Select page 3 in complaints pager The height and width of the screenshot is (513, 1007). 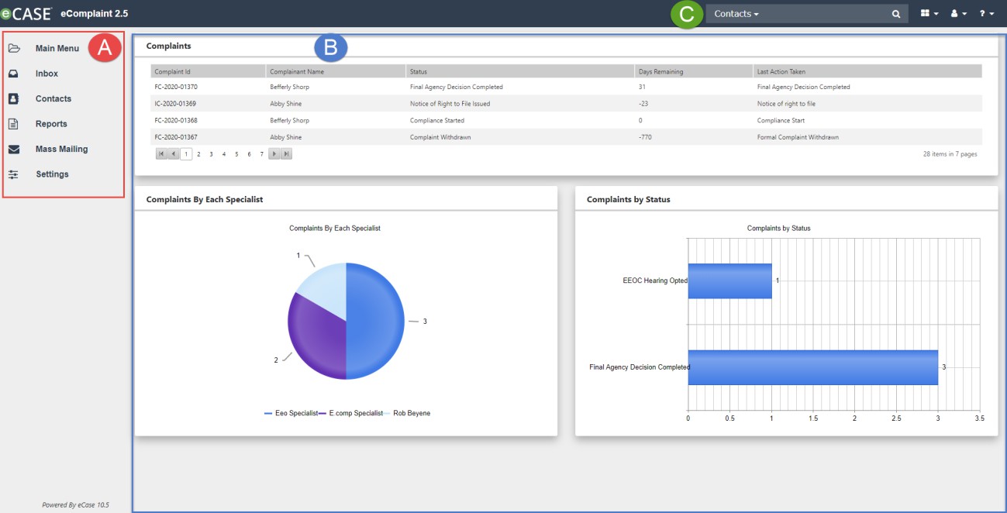(211, 154)
